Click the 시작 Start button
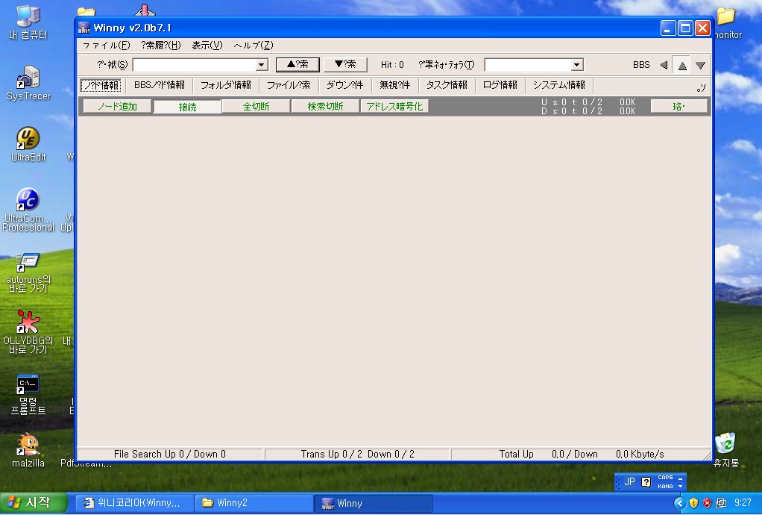Screen dimensions: 762x515 [33, 503]
